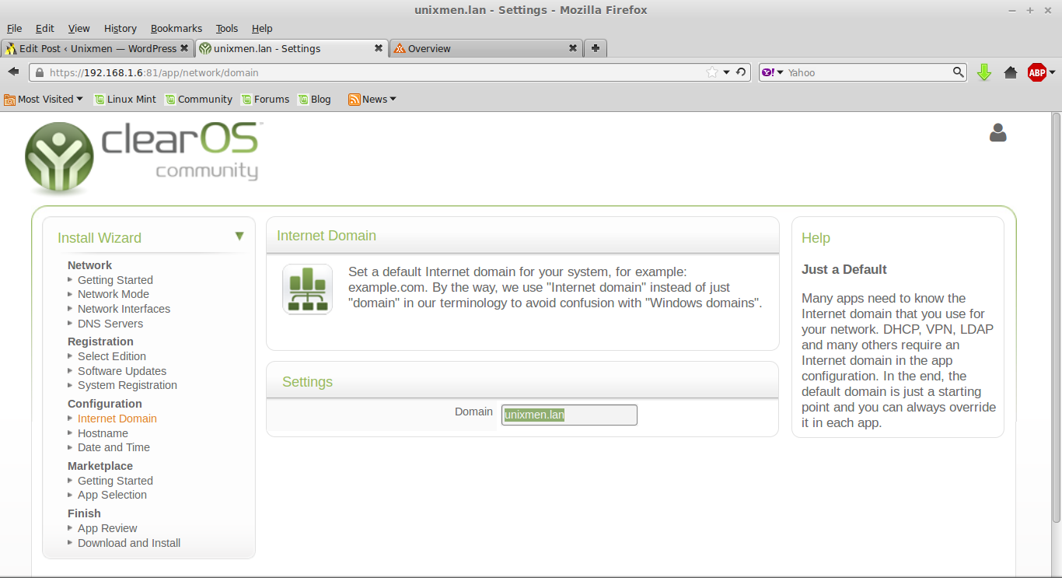Click the Adblock Plus ABP icon

pyautogui.click(x=1036, y=72)
